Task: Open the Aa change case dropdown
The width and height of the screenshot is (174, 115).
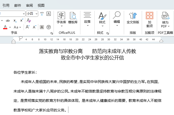Action: 17,27
